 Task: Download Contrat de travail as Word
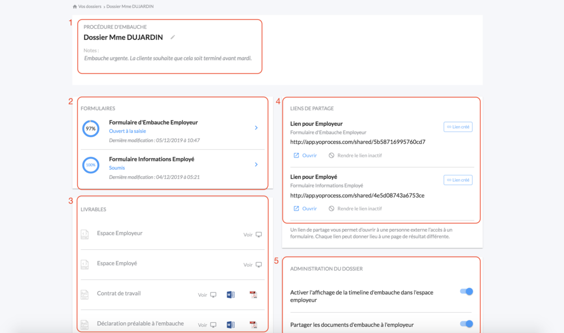coord(230,295)
